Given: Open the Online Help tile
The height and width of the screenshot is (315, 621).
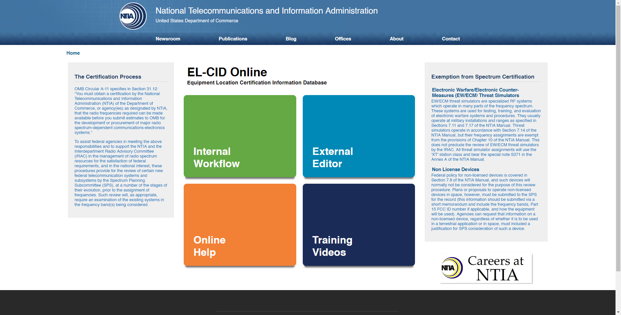Looking at the screenshot, I should (x=240, y=225).
